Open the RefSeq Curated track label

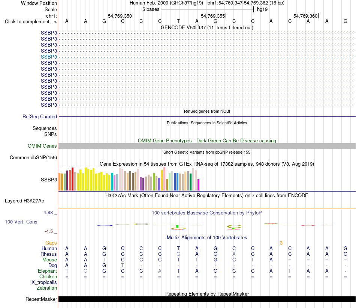coord(40,116)
